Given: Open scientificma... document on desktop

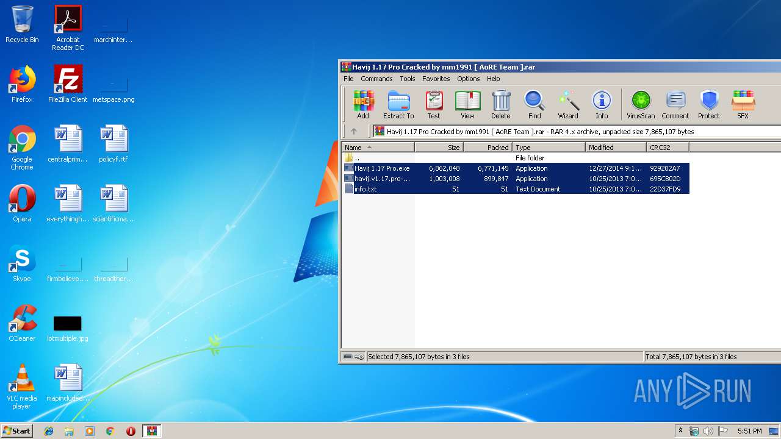Looking at the screenshot, I should coord(113,204).
